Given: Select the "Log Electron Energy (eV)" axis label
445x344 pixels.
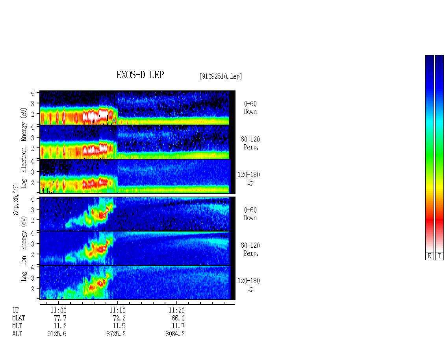Looking at the screenshot, I should tap(24, 148).
